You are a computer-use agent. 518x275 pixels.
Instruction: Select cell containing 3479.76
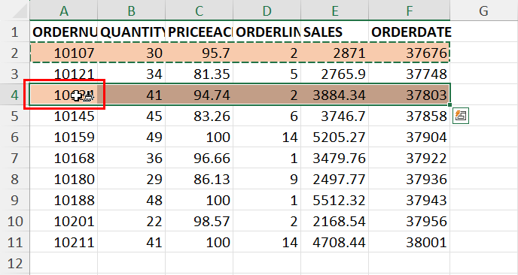tap(334, 159)
